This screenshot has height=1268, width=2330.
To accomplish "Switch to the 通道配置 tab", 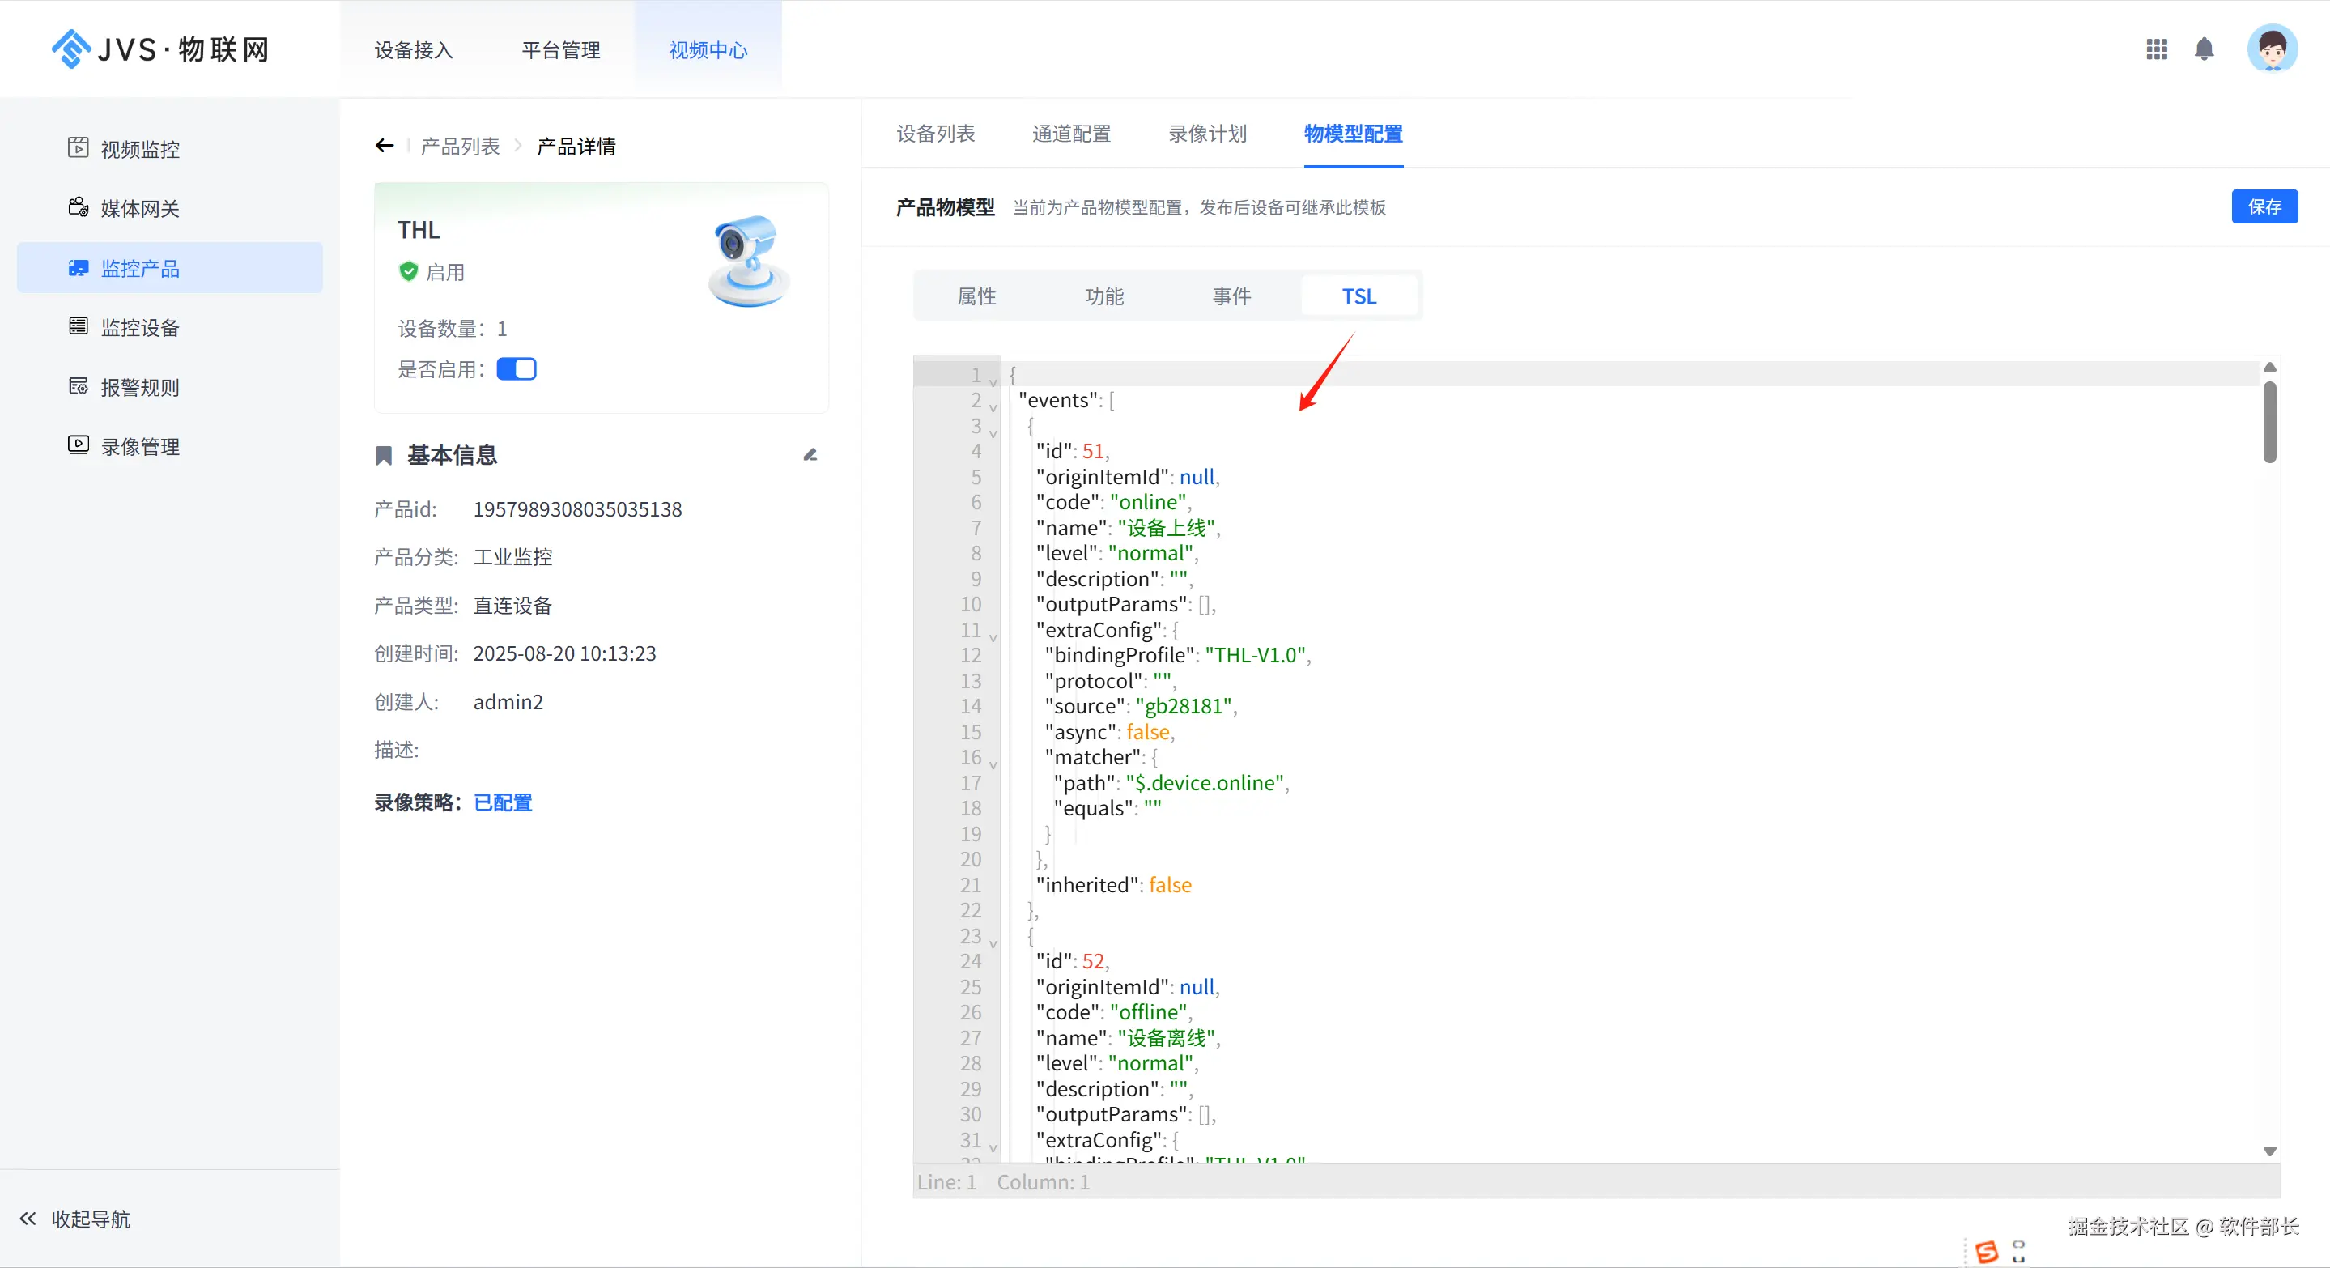I will 1071,134.
